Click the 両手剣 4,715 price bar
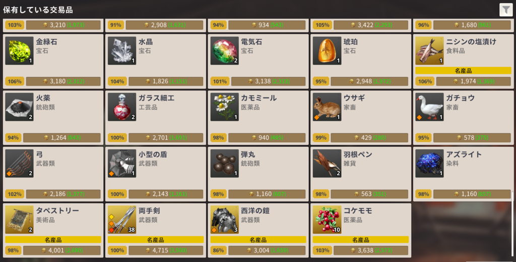Viewport: 516px width, 262px height. (x=166, y=250)
